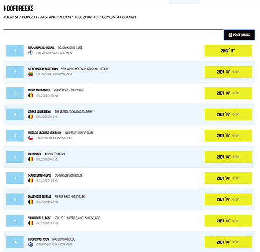Click the Print Uitslag button
Screen dimensions: 260x252
click(239, 35)
